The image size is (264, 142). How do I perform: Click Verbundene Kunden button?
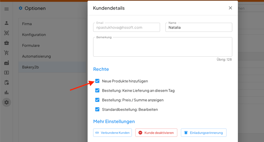coord(112,133)
